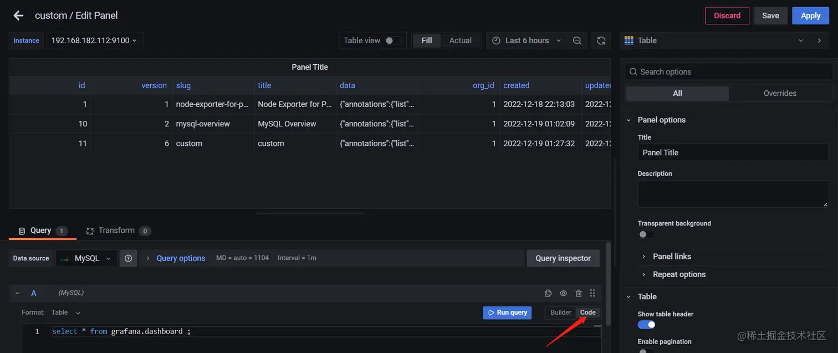The image size is (838, 353).
Task: Click mysql-overview slug cell
Action: pyautogui.click(x=213, y=124)
